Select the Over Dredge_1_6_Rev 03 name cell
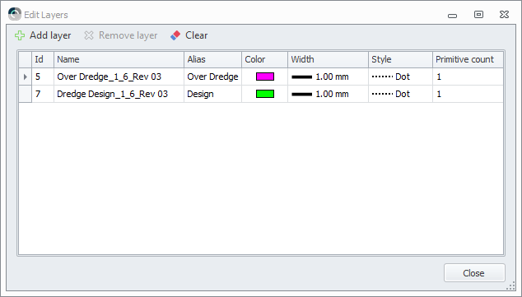 click(119, 77)
